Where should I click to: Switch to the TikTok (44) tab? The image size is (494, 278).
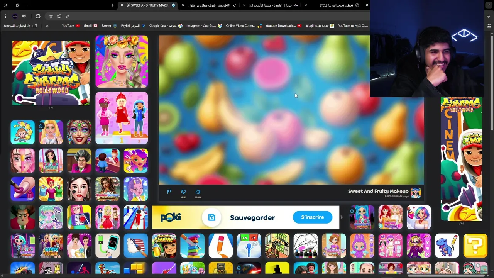210,5
